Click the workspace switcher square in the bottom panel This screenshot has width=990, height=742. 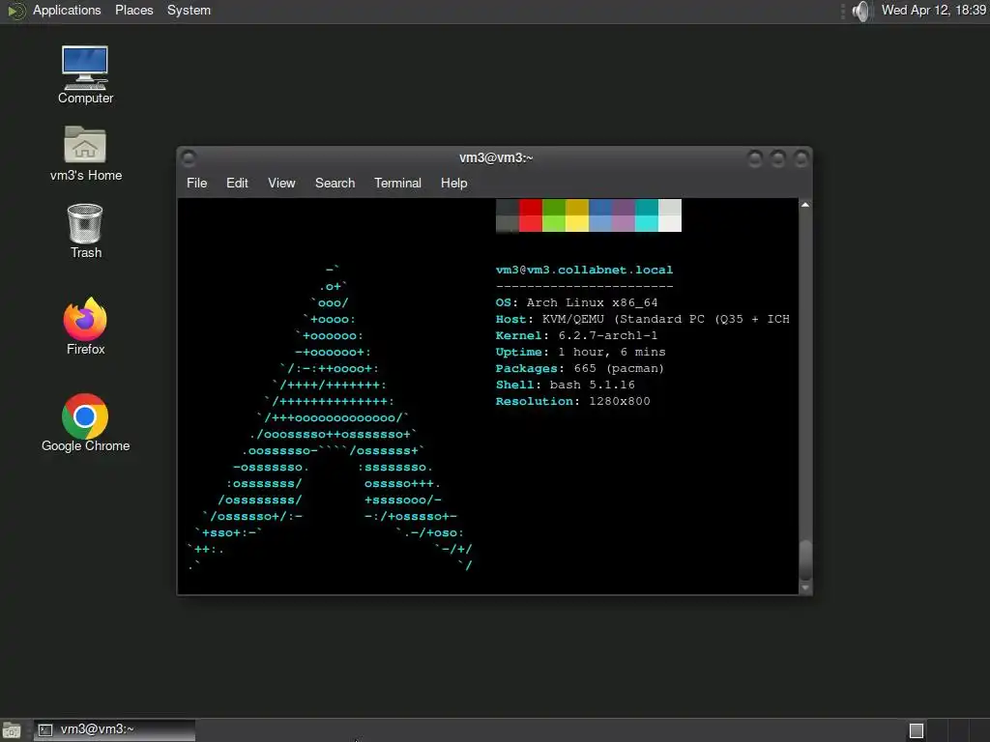917,730
